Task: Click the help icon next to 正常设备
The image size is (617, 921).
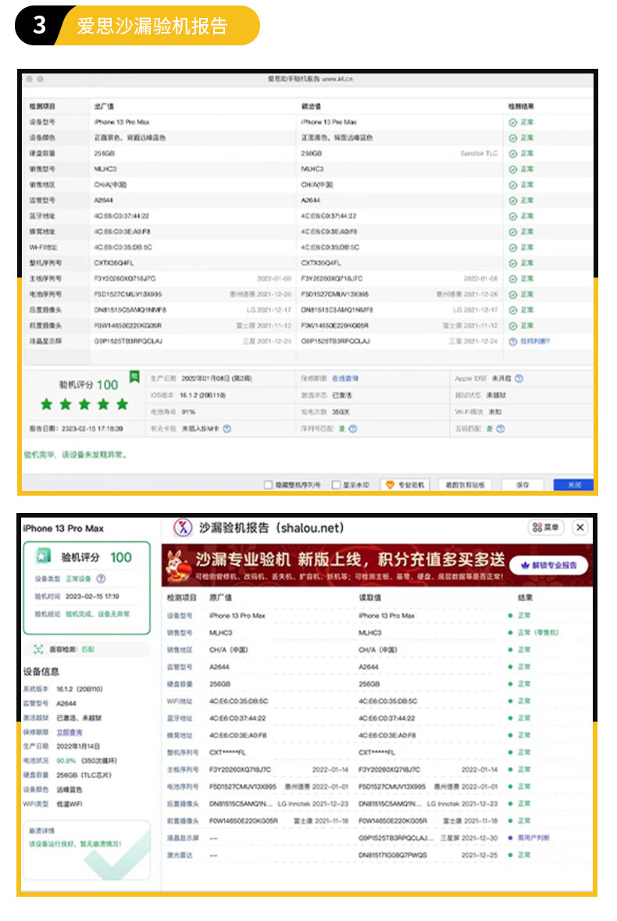Action: 101,579
